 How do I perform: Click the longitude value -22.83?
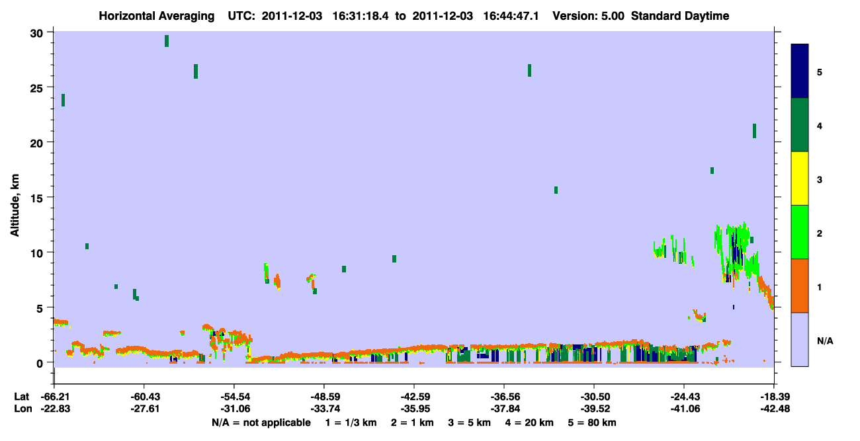[x=55, y=409]
